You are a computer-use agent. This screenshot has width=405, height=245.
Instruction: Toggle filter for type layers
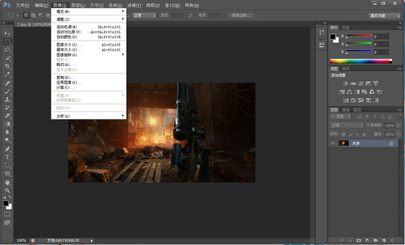tap(375, 117)
